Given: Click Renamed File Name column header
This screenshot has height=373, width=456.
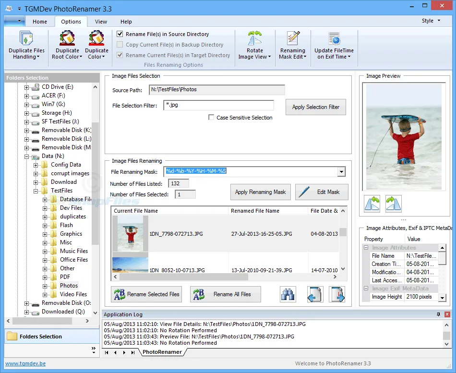Looking at the screenshot, I should [268, 211].
